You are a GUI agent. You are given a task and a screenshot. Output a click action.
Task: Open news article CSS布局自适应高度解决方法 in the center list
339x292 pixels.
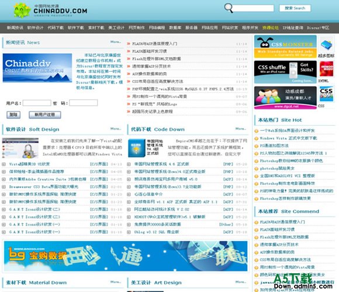coord(158,81)
